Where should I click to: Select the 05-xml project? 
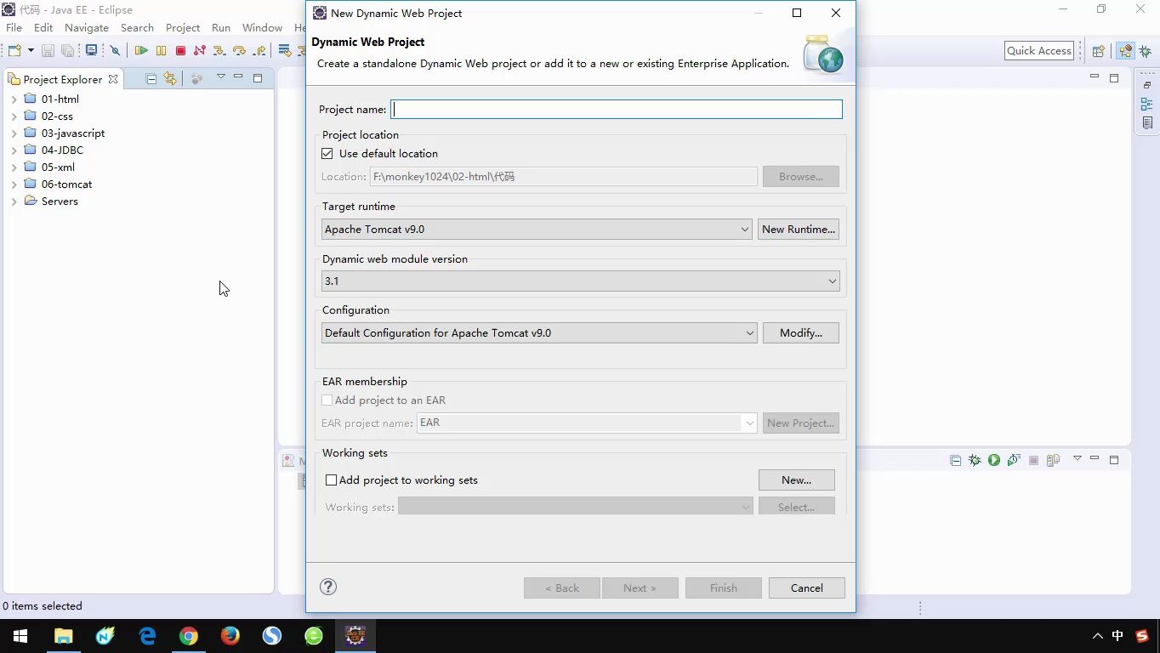tap(58, 167)
